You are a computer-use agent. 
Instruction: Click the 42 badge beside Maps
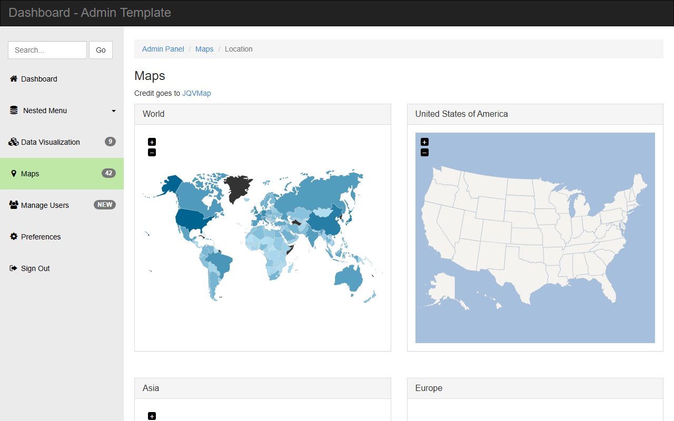(x=108, y=173)
